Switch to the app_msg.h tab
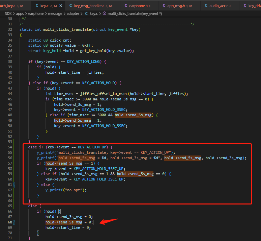261x241 pixels. pyautogui.click(x=179, y=6)
